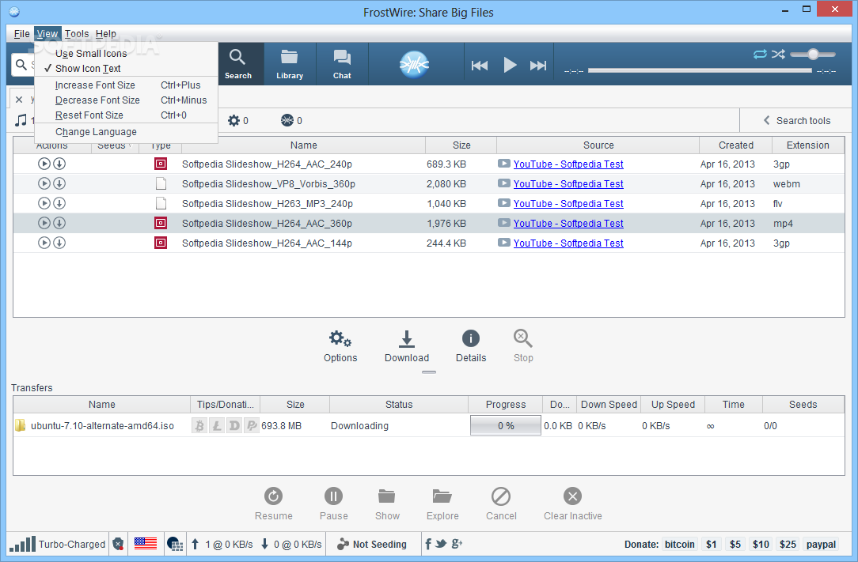
Task: Open the Search tab in toolbar
Action: [237, 64]
